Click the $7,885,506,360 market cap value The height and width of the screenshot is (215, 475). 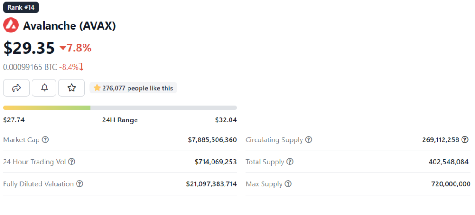[212, 140]
